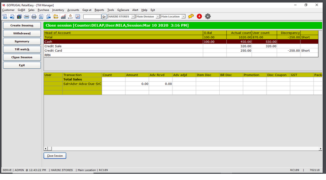
Task: Click the red download arrow icon
Action: click(x=199, y=17)
